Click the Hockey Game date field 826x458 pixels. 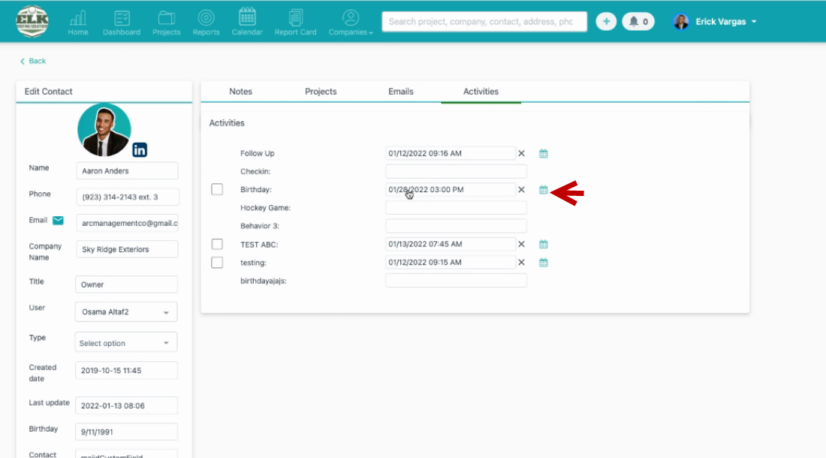pyautogui.click(x=457, y=208)
